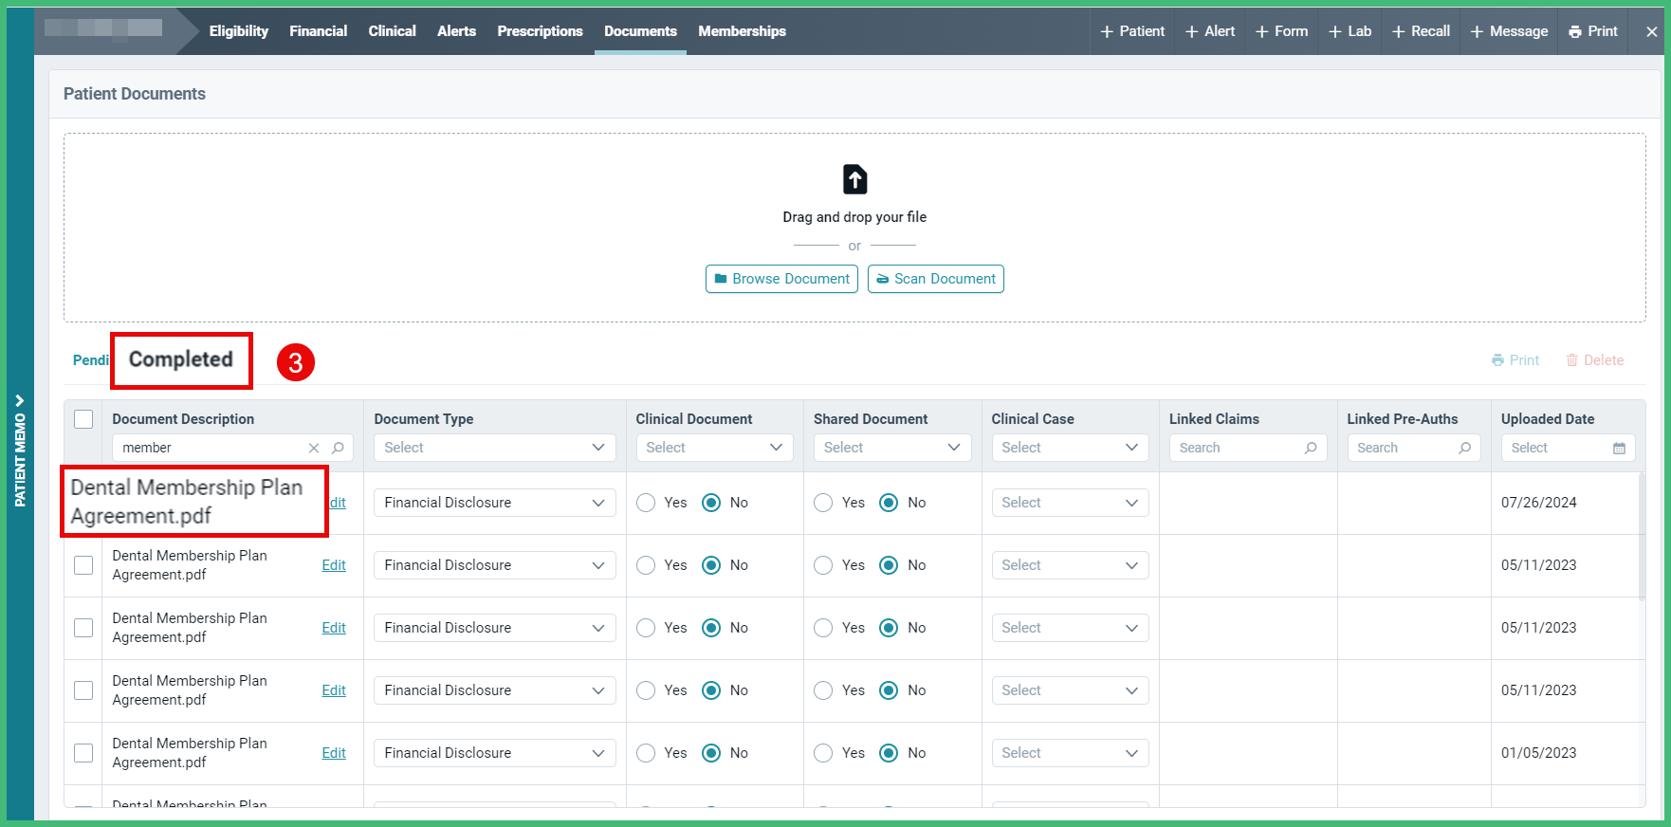Click the Print button above the table
Screen dimensions: 1671x827
tap(1515, 360)
